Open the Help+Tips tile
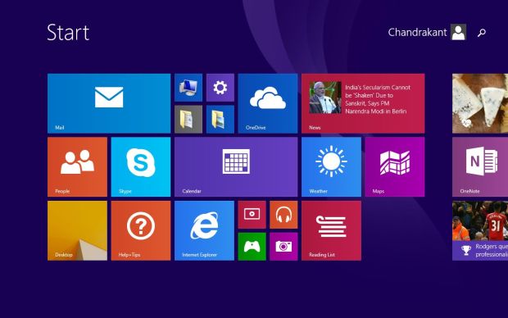Screen dimensions: 508x318 click(x=141, y=230)
